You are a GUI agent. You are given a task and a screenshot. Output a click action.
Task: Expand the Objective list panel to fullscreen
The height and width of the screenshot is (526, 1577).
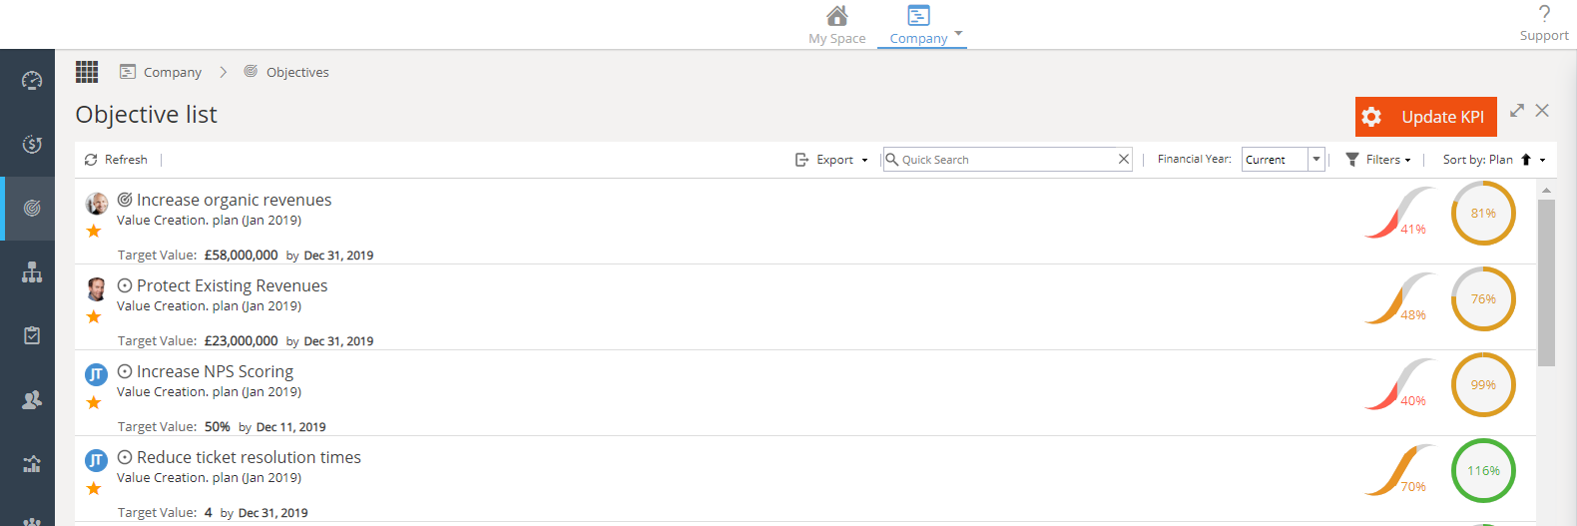[1517, 110]
